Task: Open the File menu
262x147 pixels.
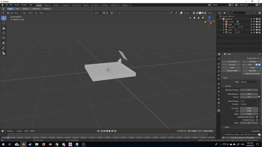Action: (7, 5)
